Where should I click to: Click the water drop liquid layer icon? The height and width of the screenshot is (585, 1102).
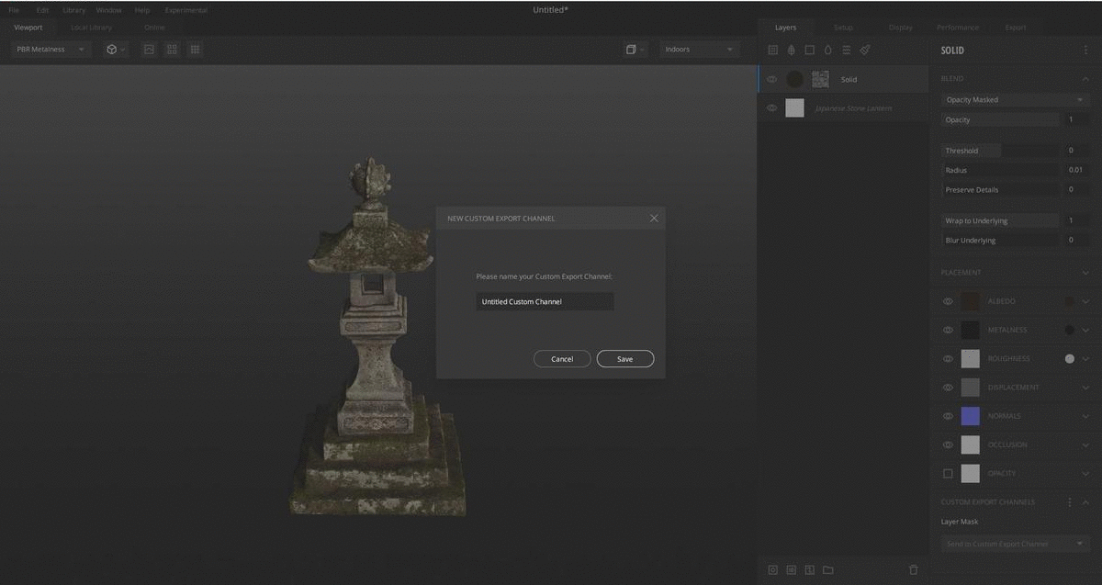pyautogui.click(x=827, y=50)
